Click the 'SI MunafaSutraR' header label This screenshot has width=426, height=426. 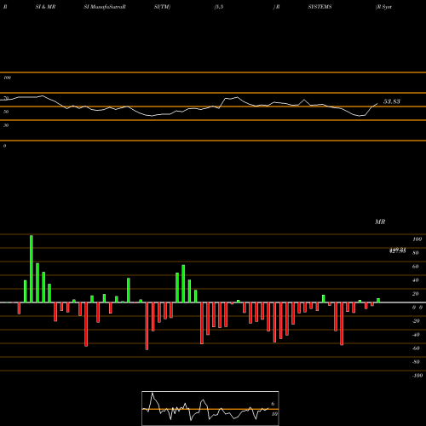point(105,7)
